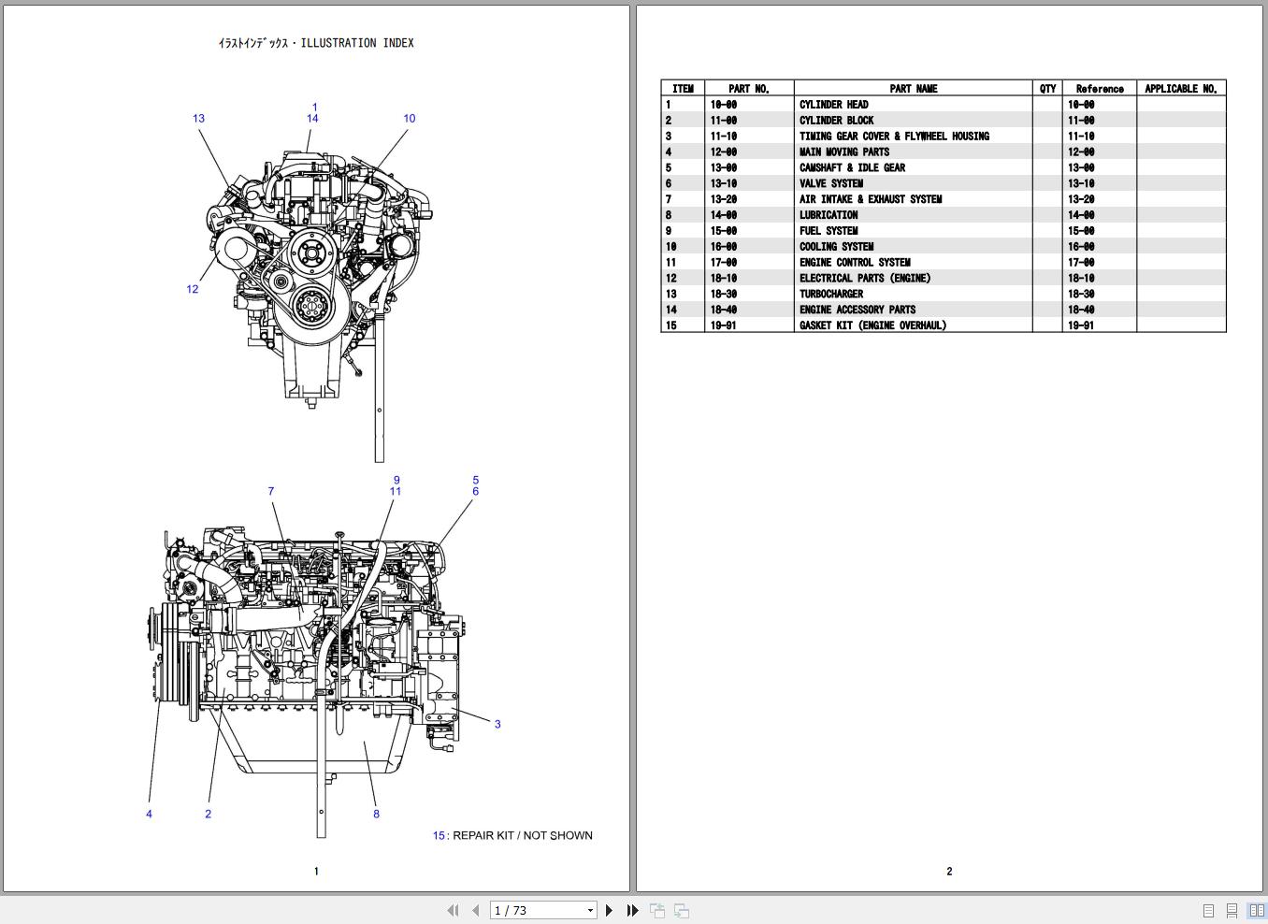Toggle two-page side-by-side view
The height and width of the screenshot is (924, 1268).
point(1256,910)
